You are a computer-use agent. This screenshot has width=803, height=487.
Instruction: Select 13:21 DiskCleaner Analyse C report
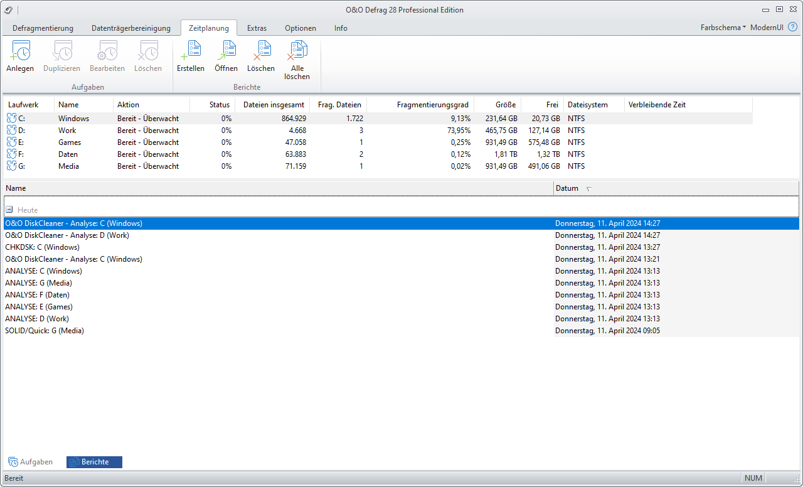click(x=401, y=259)
